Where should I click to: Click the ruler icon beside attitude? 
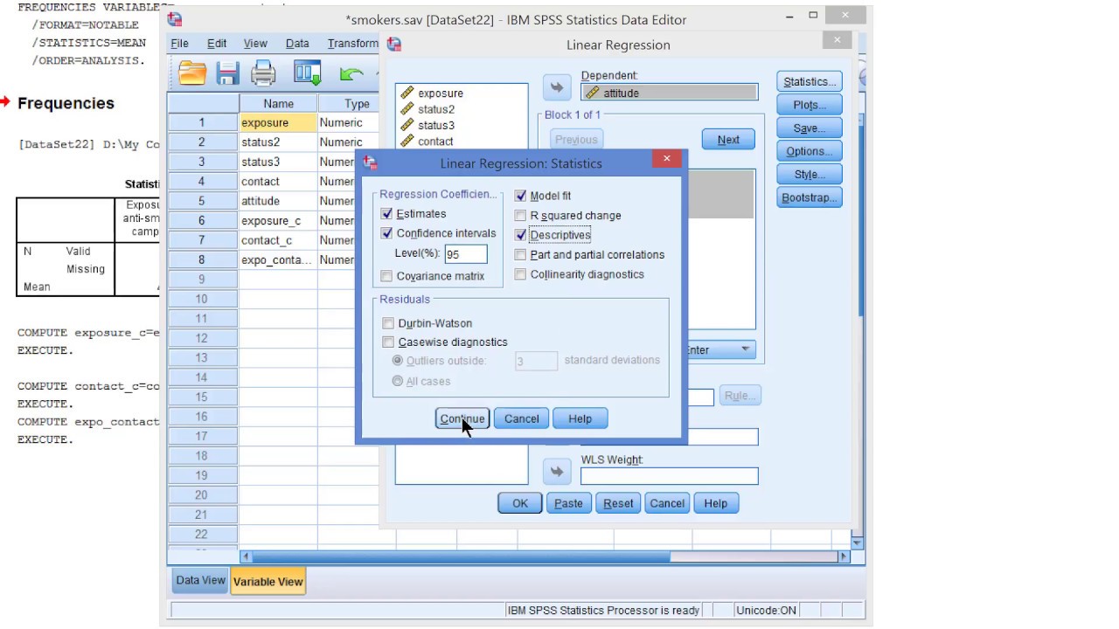click(592, 93)
